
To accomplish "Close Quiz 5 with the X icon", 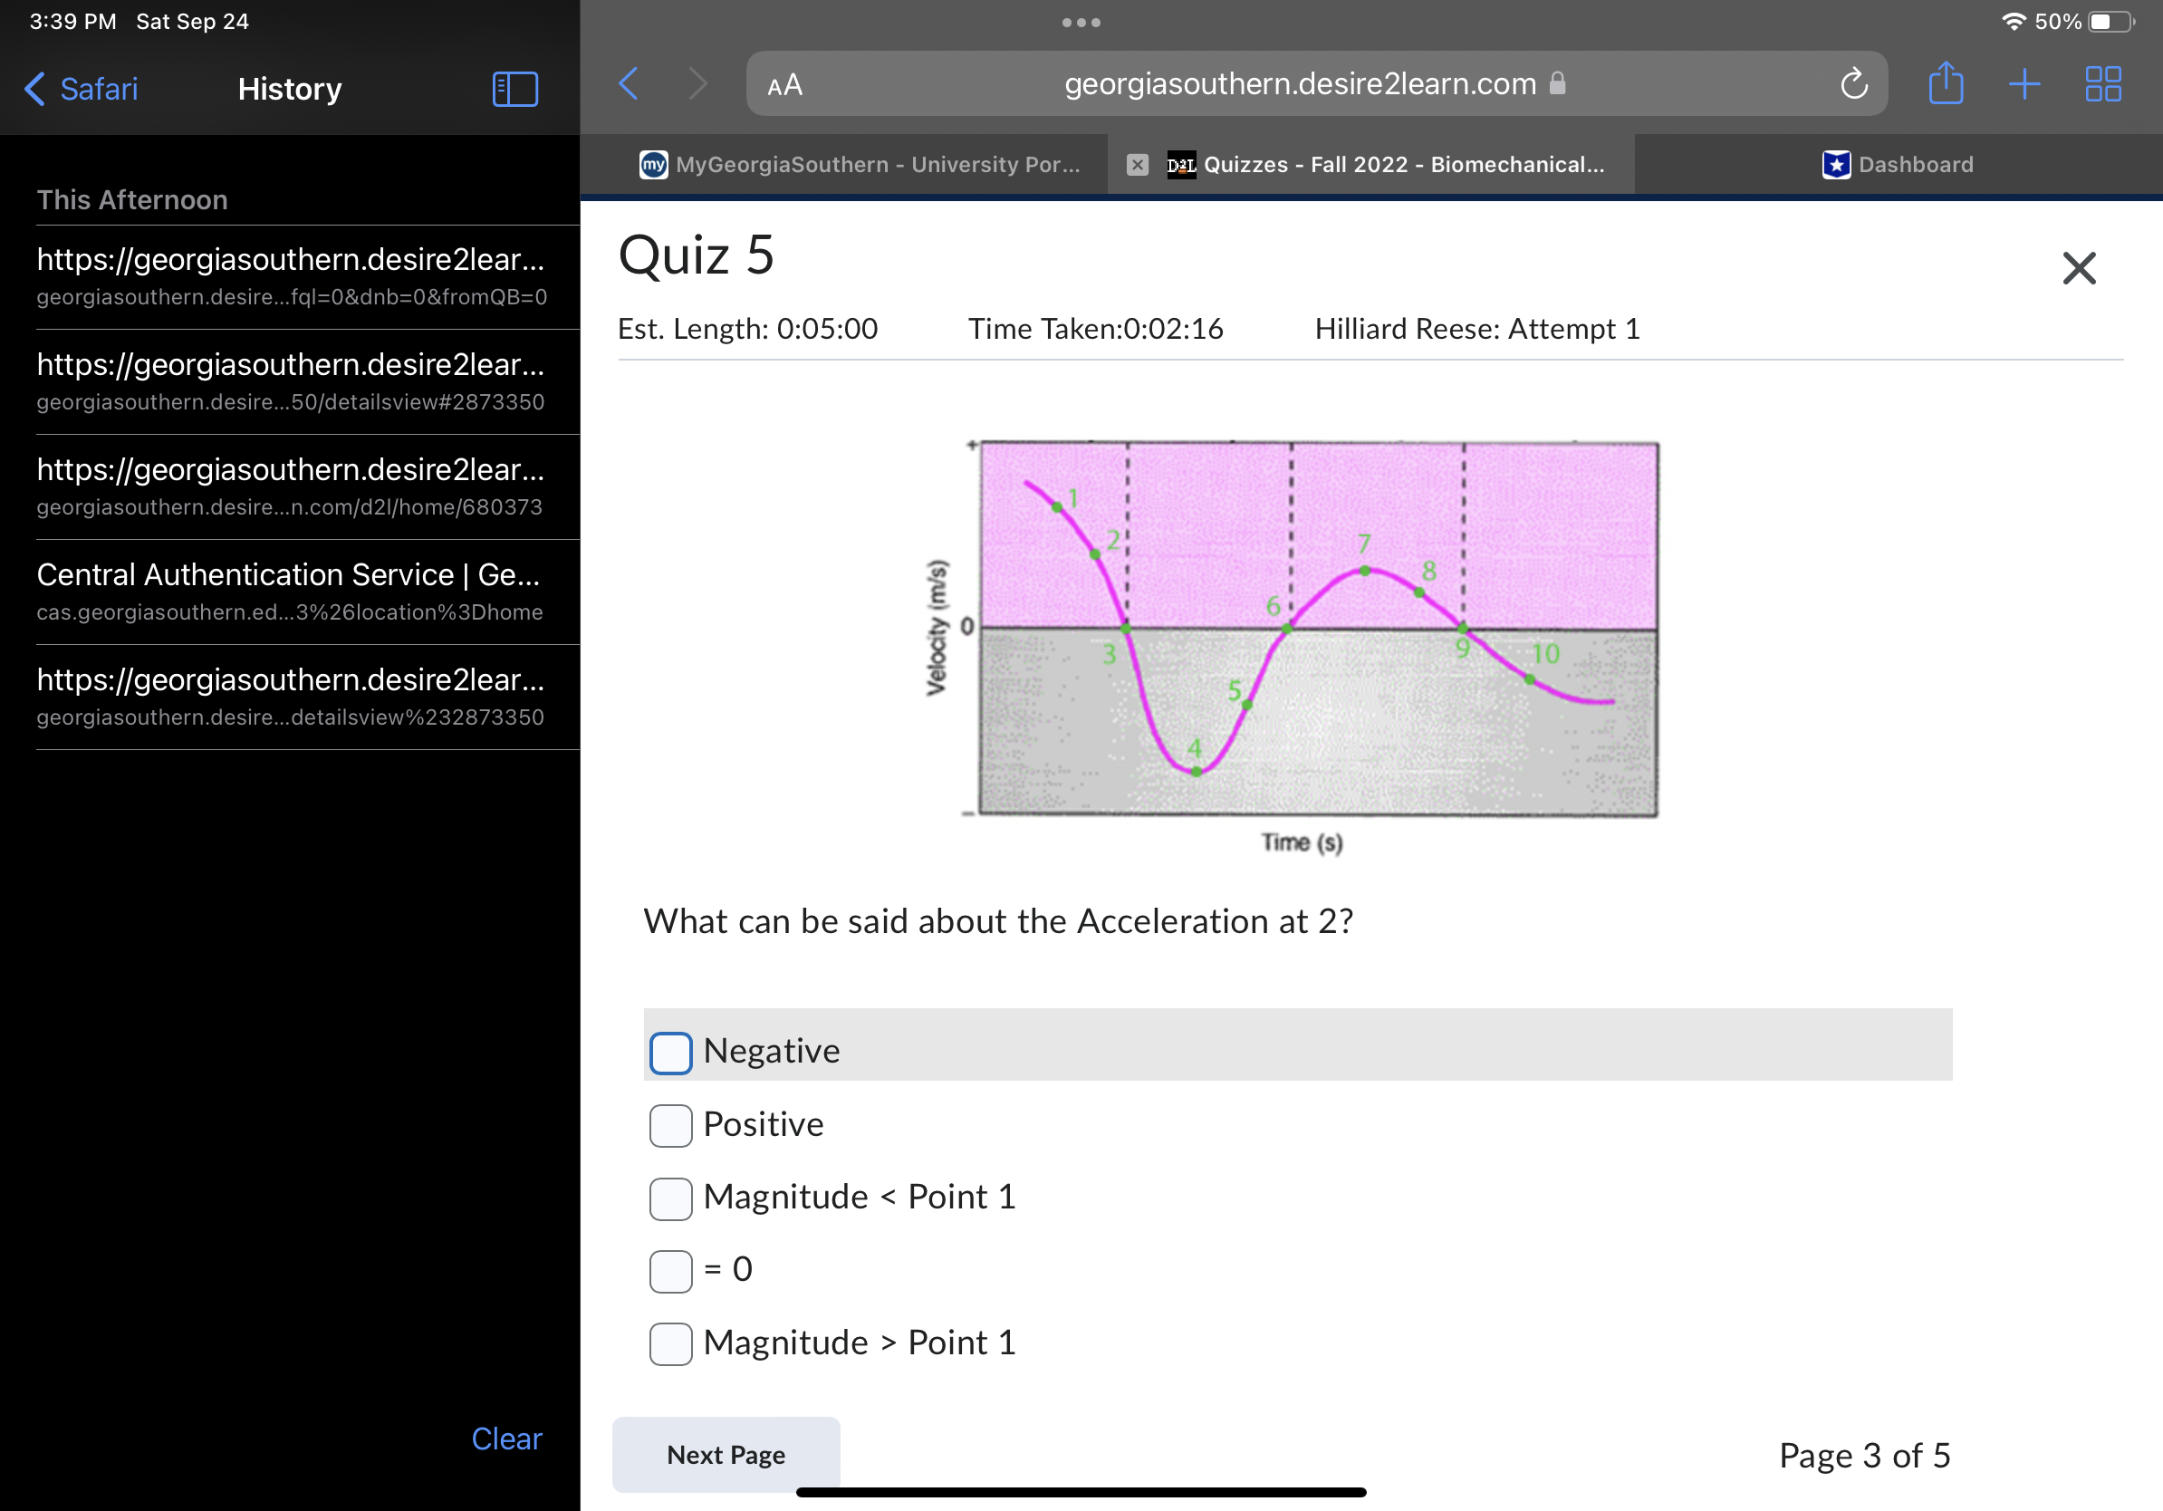I will pyautogui.click(x=2078, y=268).
